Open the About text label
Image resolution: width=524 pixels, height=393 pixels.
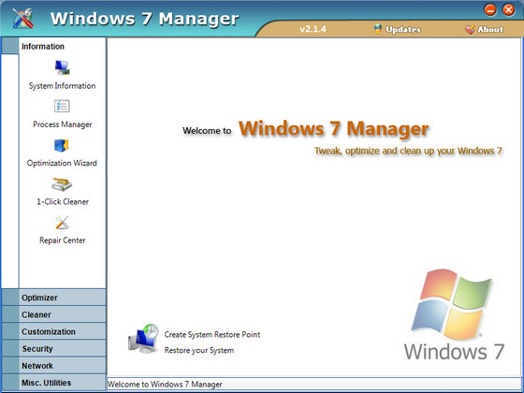490,29
